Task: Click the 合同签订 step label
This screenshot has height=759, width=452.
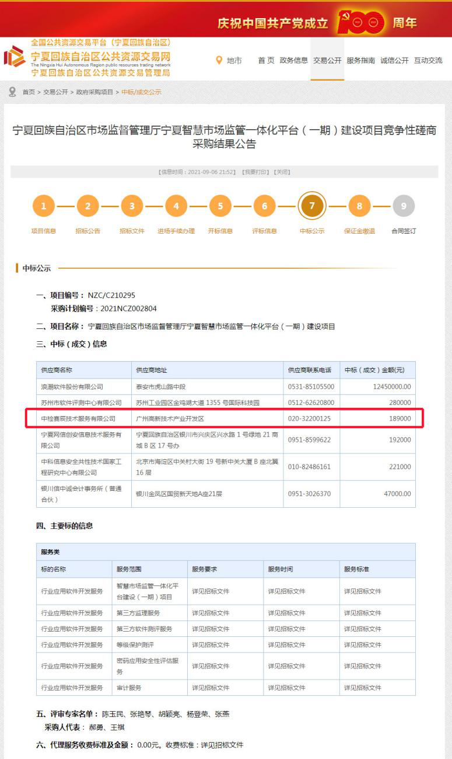Action: click(404, 231)
